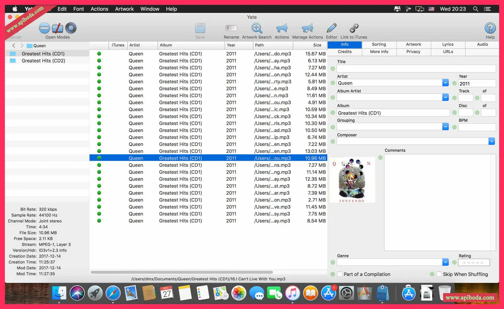This screenshot has height=309, width=504.
Task: Open the Artwork menu in menu bar
Action: tap(124, 9)
